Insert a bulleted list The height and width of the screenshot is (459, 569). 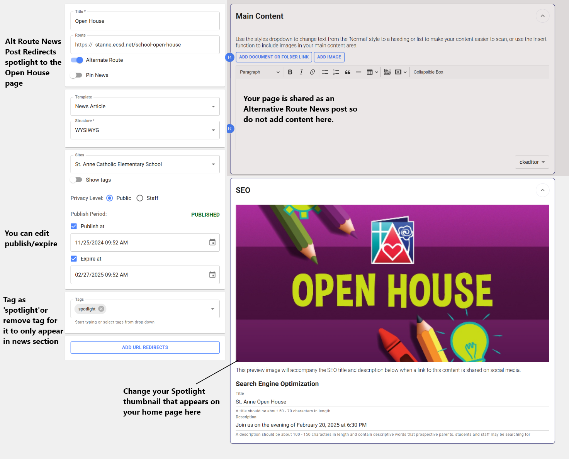(x=325, y=72)
